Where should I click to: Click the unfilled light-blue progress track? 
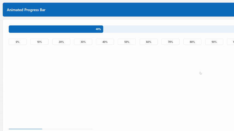169,29
